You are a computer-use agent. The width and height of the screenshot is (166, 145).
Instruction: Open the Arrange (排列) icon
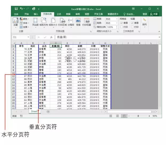(x=144, y=20)
